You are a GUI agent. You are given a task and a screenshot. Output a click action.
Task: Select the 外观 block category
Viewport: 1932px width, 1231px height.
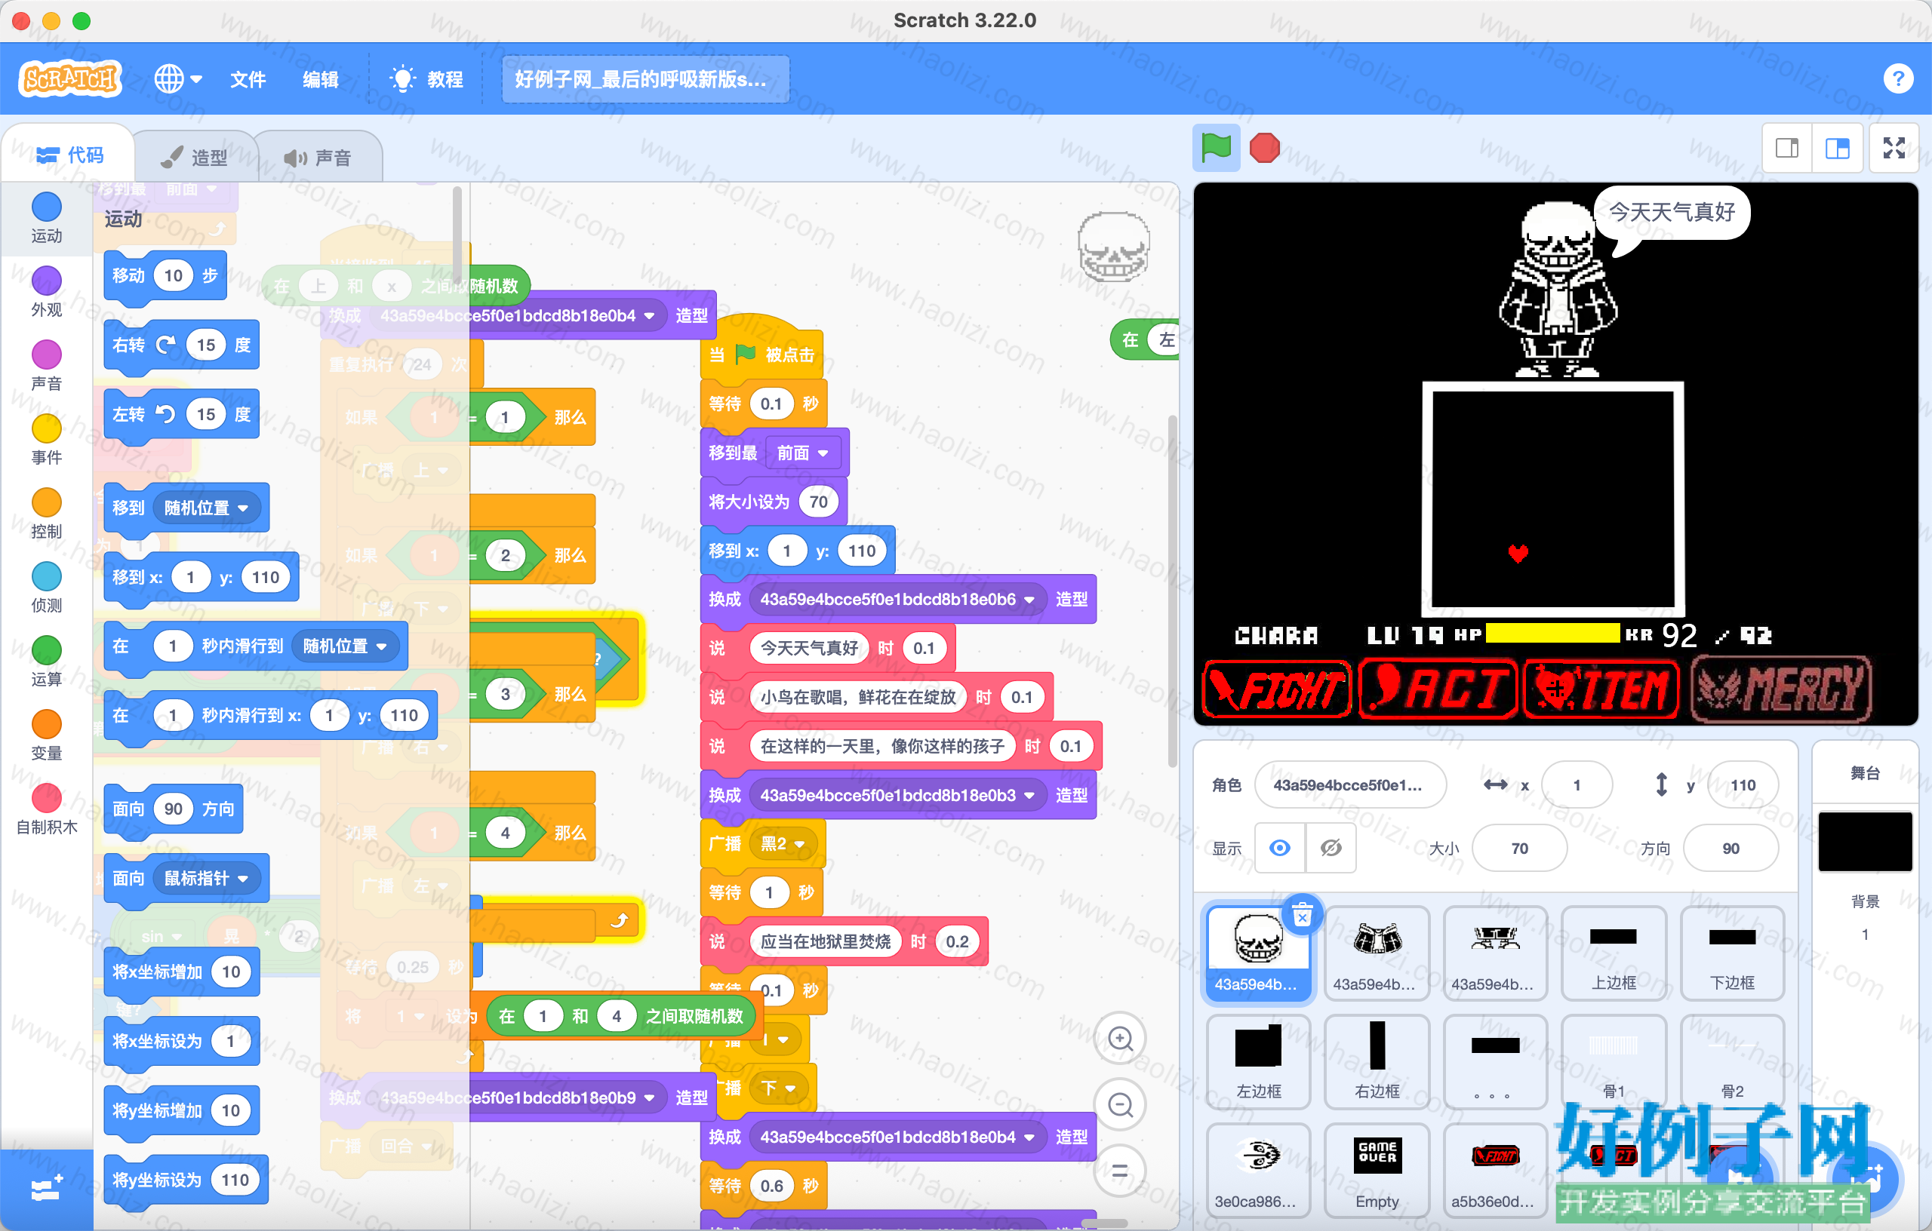tap(47, 292)
